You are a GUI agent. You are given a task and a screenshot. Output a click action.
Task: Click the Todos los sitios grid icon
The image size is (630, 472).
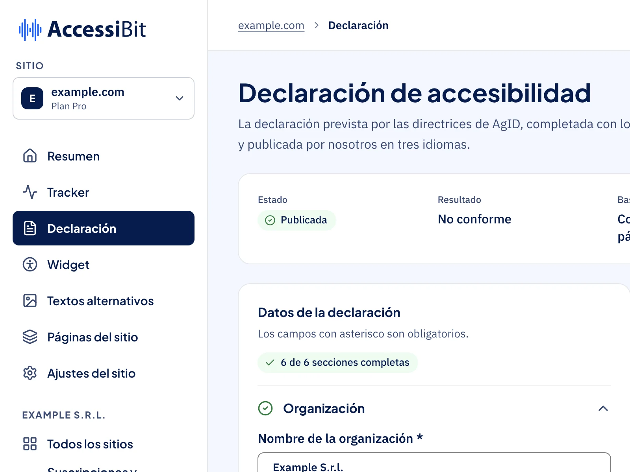(x=30, y=444)
